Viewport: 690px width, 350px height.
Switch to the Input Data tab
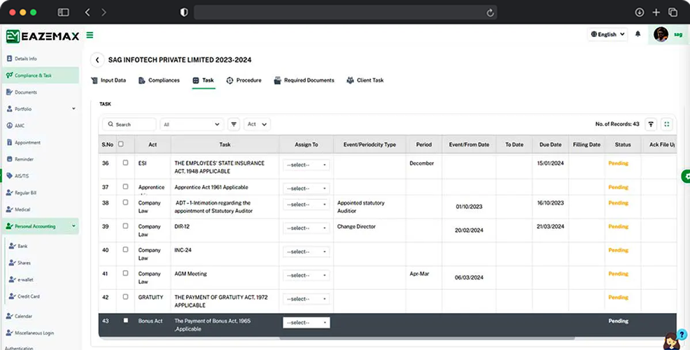108,80
